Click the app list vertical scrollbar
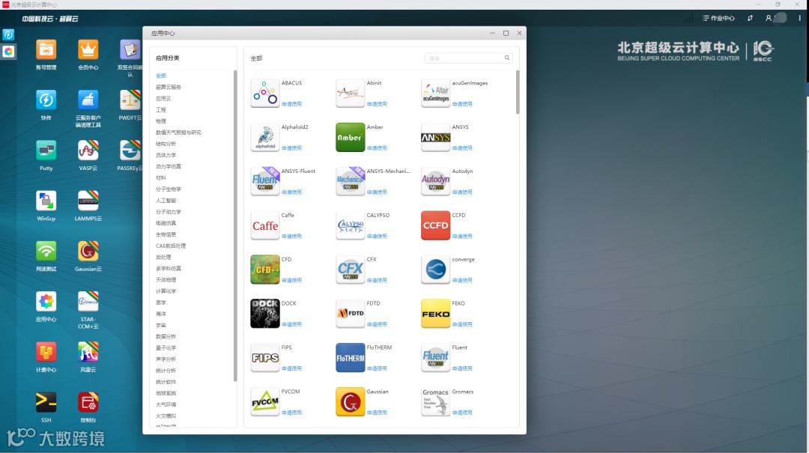 coord(518,92)
